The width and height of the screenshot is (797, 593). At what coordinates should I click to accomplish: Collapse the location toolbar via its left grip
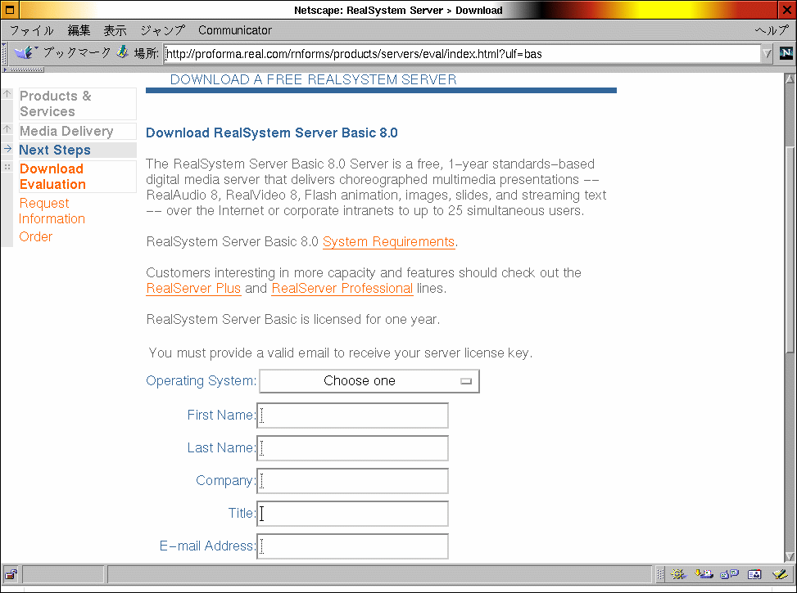point(5,53)
